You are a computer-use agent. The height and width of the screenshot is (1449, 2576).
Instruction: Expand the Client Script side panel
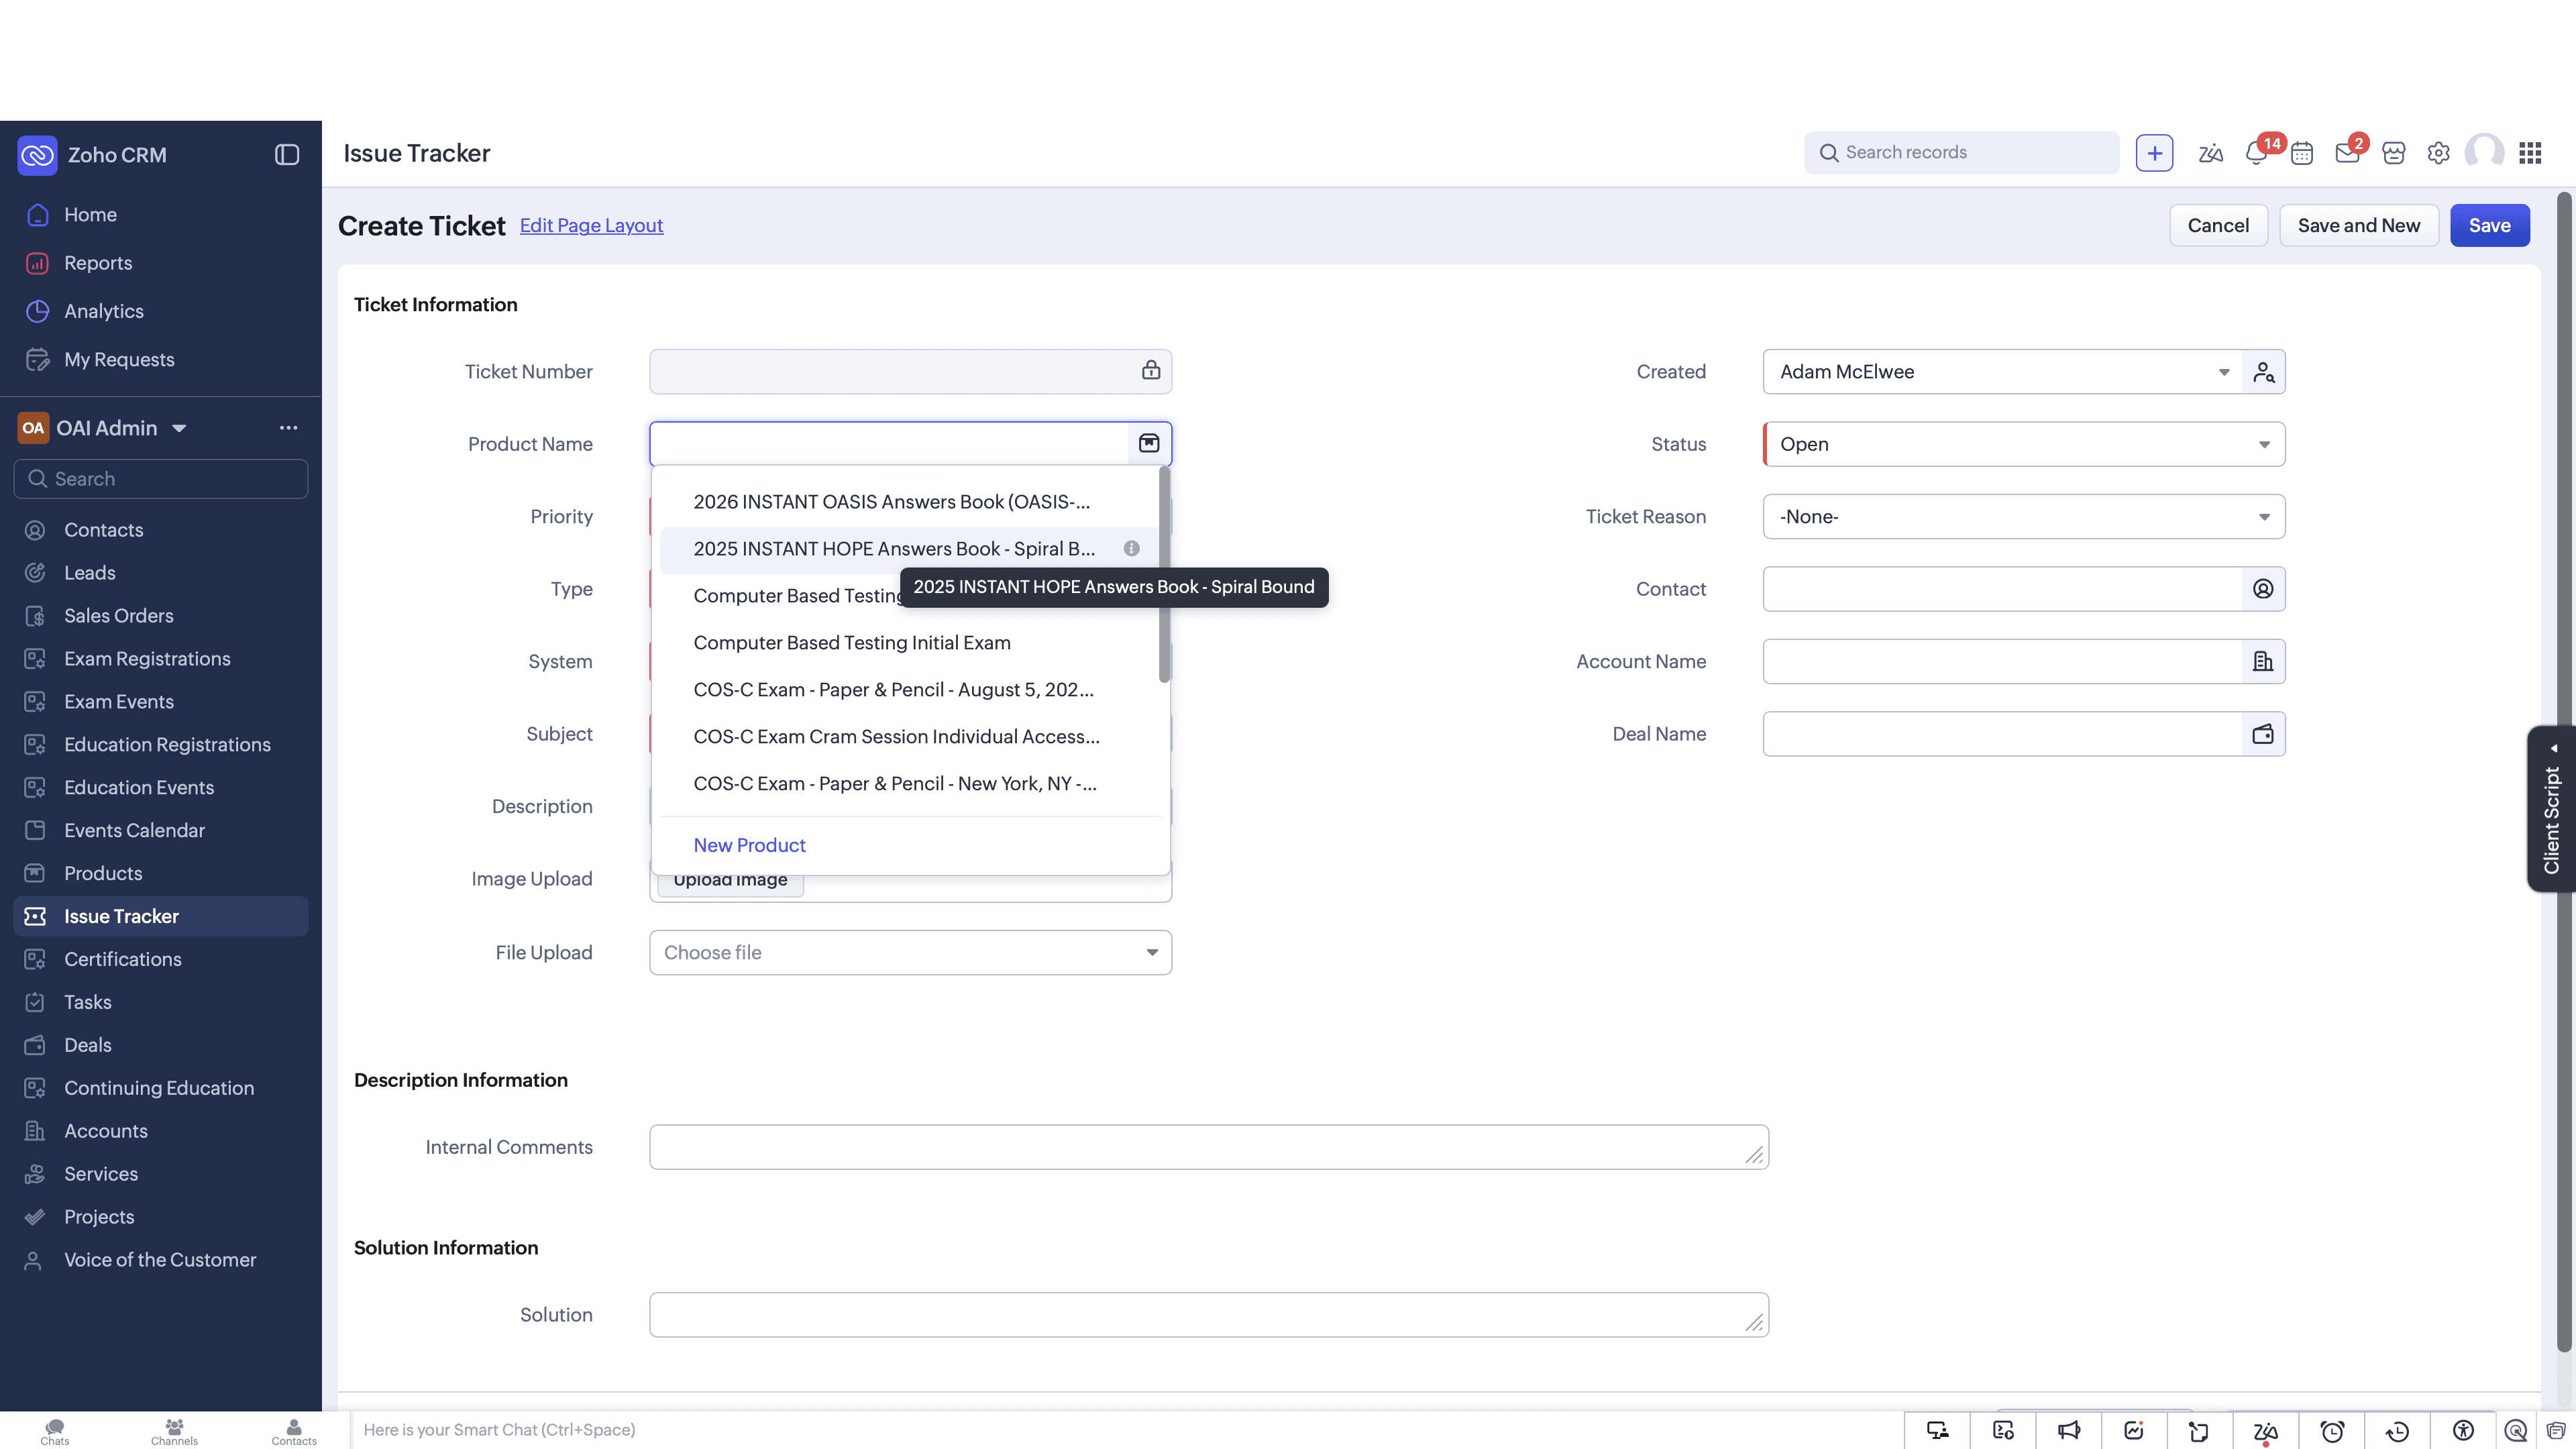coord(2551,809)
